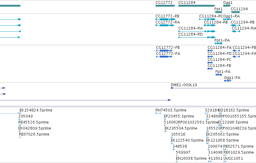This screenshot has width=256, height=163.
Task: Click transcript CG11284-RD
Action: (x=197, y=37)
